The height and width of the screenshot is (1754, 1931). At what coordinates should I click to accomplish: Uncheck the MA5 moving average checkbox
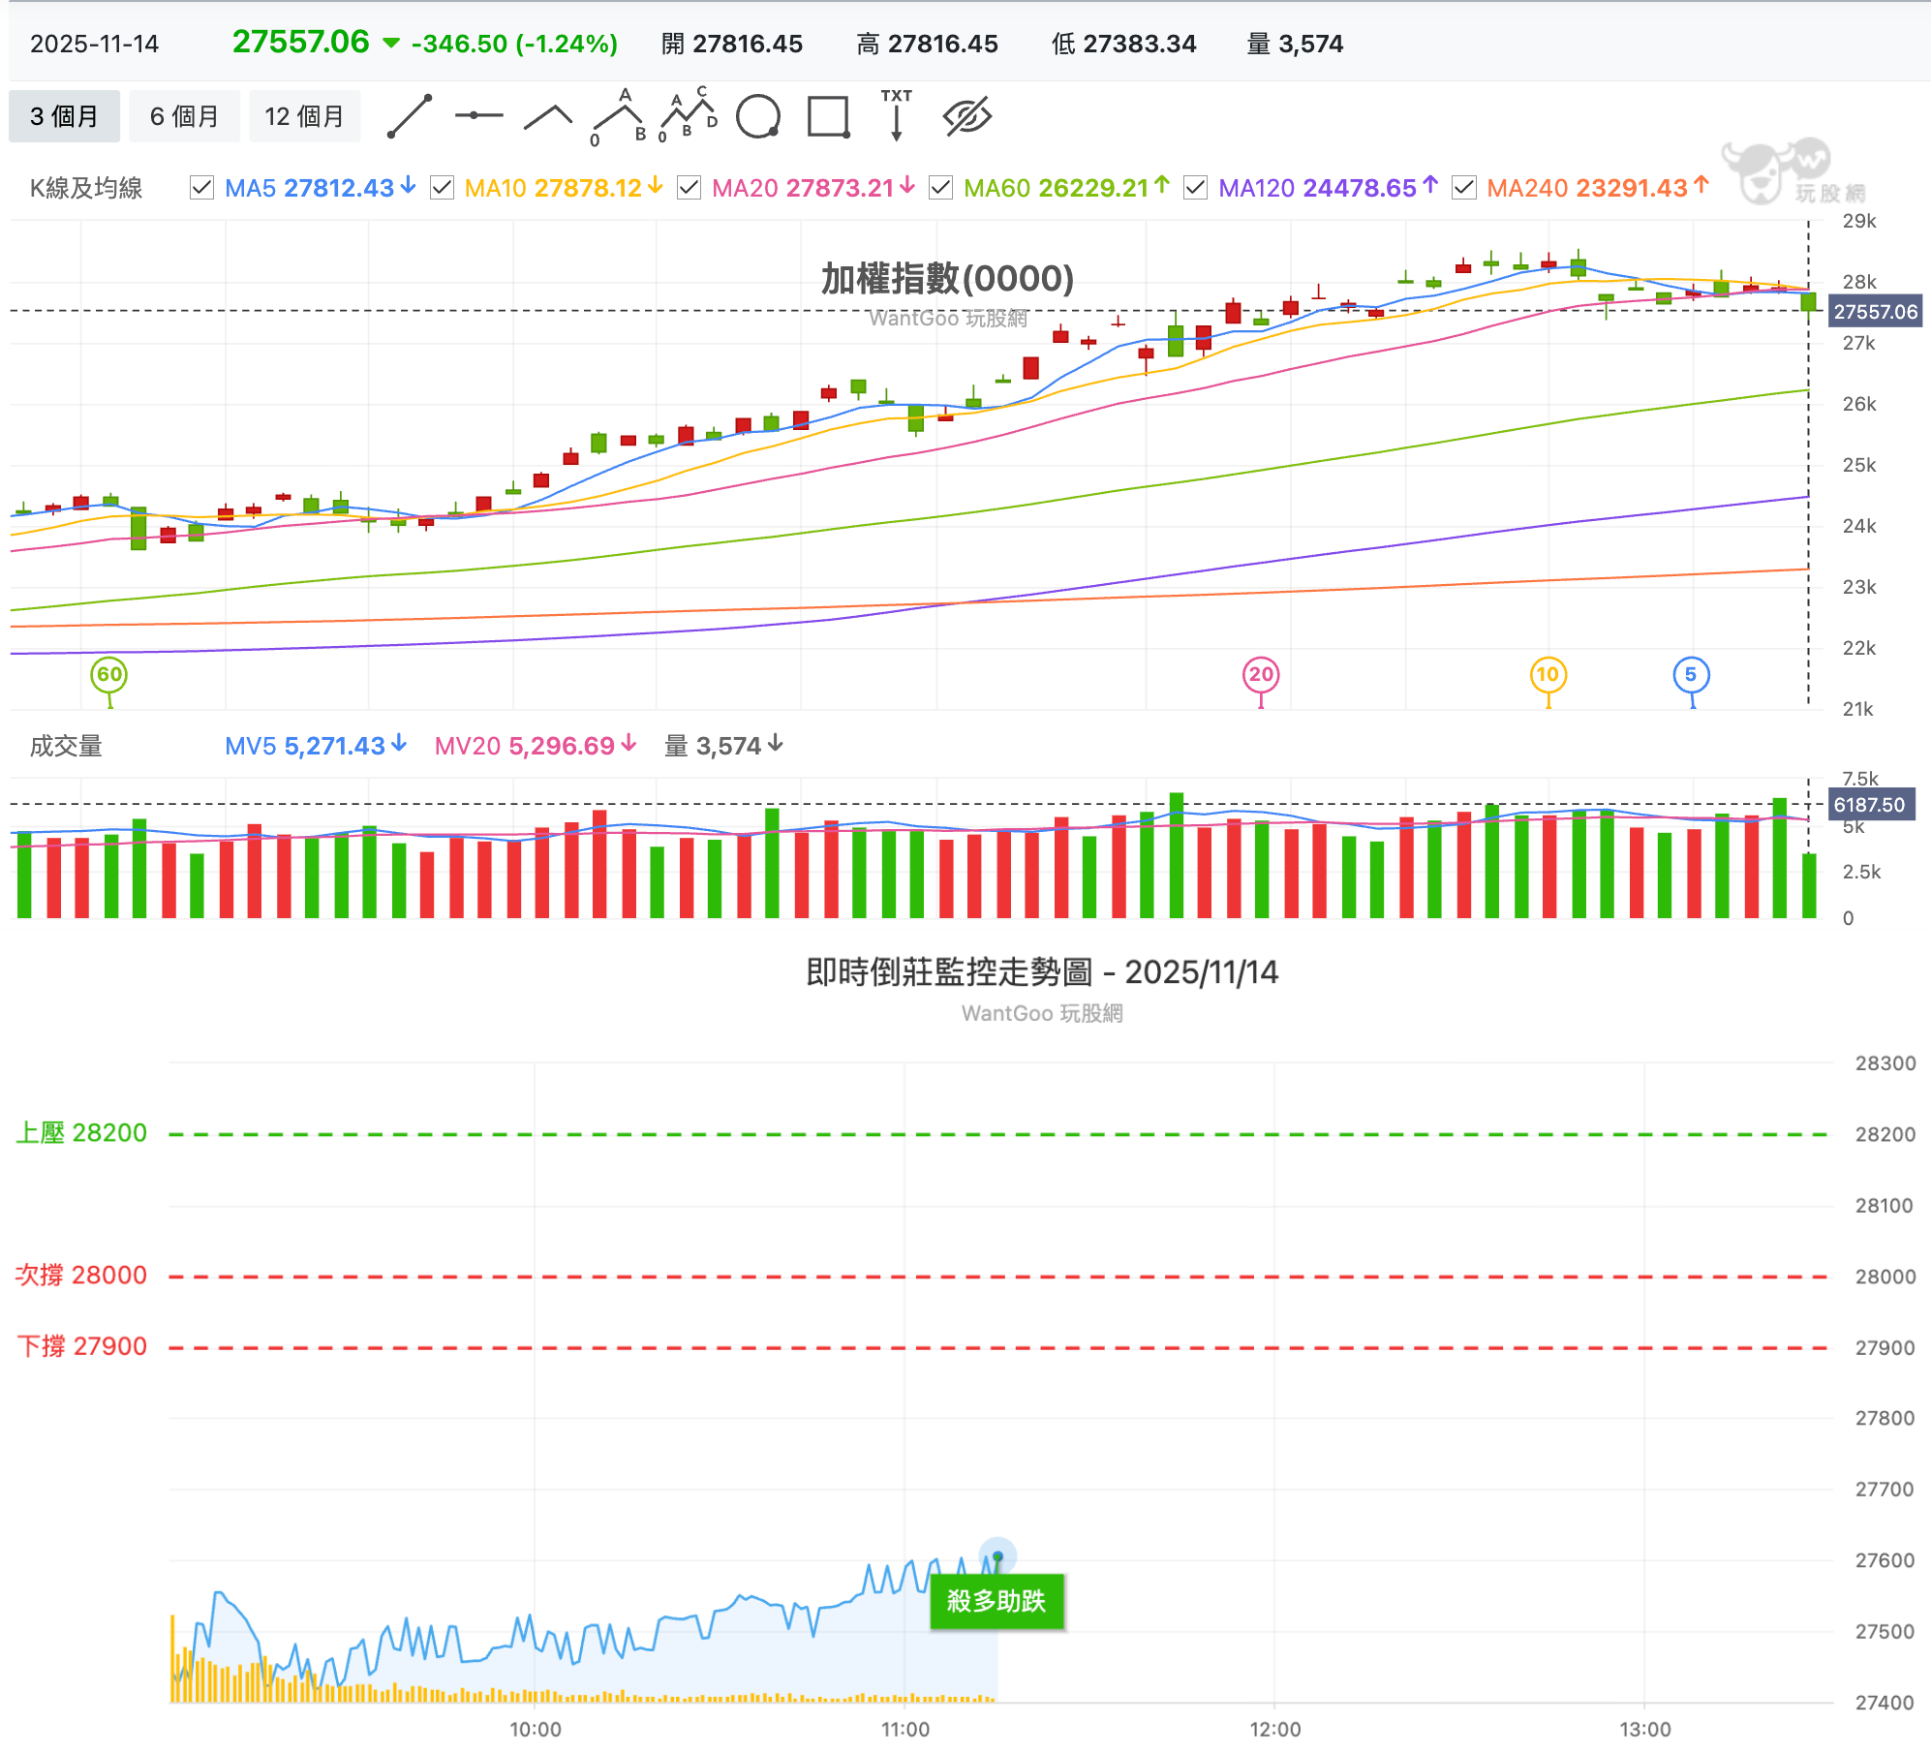point(201,188)
